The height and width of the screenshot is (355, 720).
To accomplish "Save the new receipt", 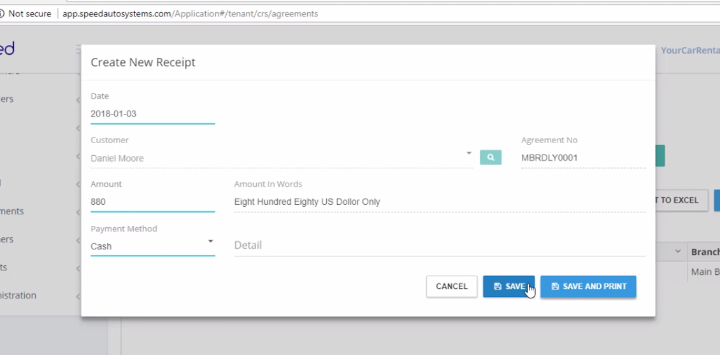I will click(x=508, y=286).
